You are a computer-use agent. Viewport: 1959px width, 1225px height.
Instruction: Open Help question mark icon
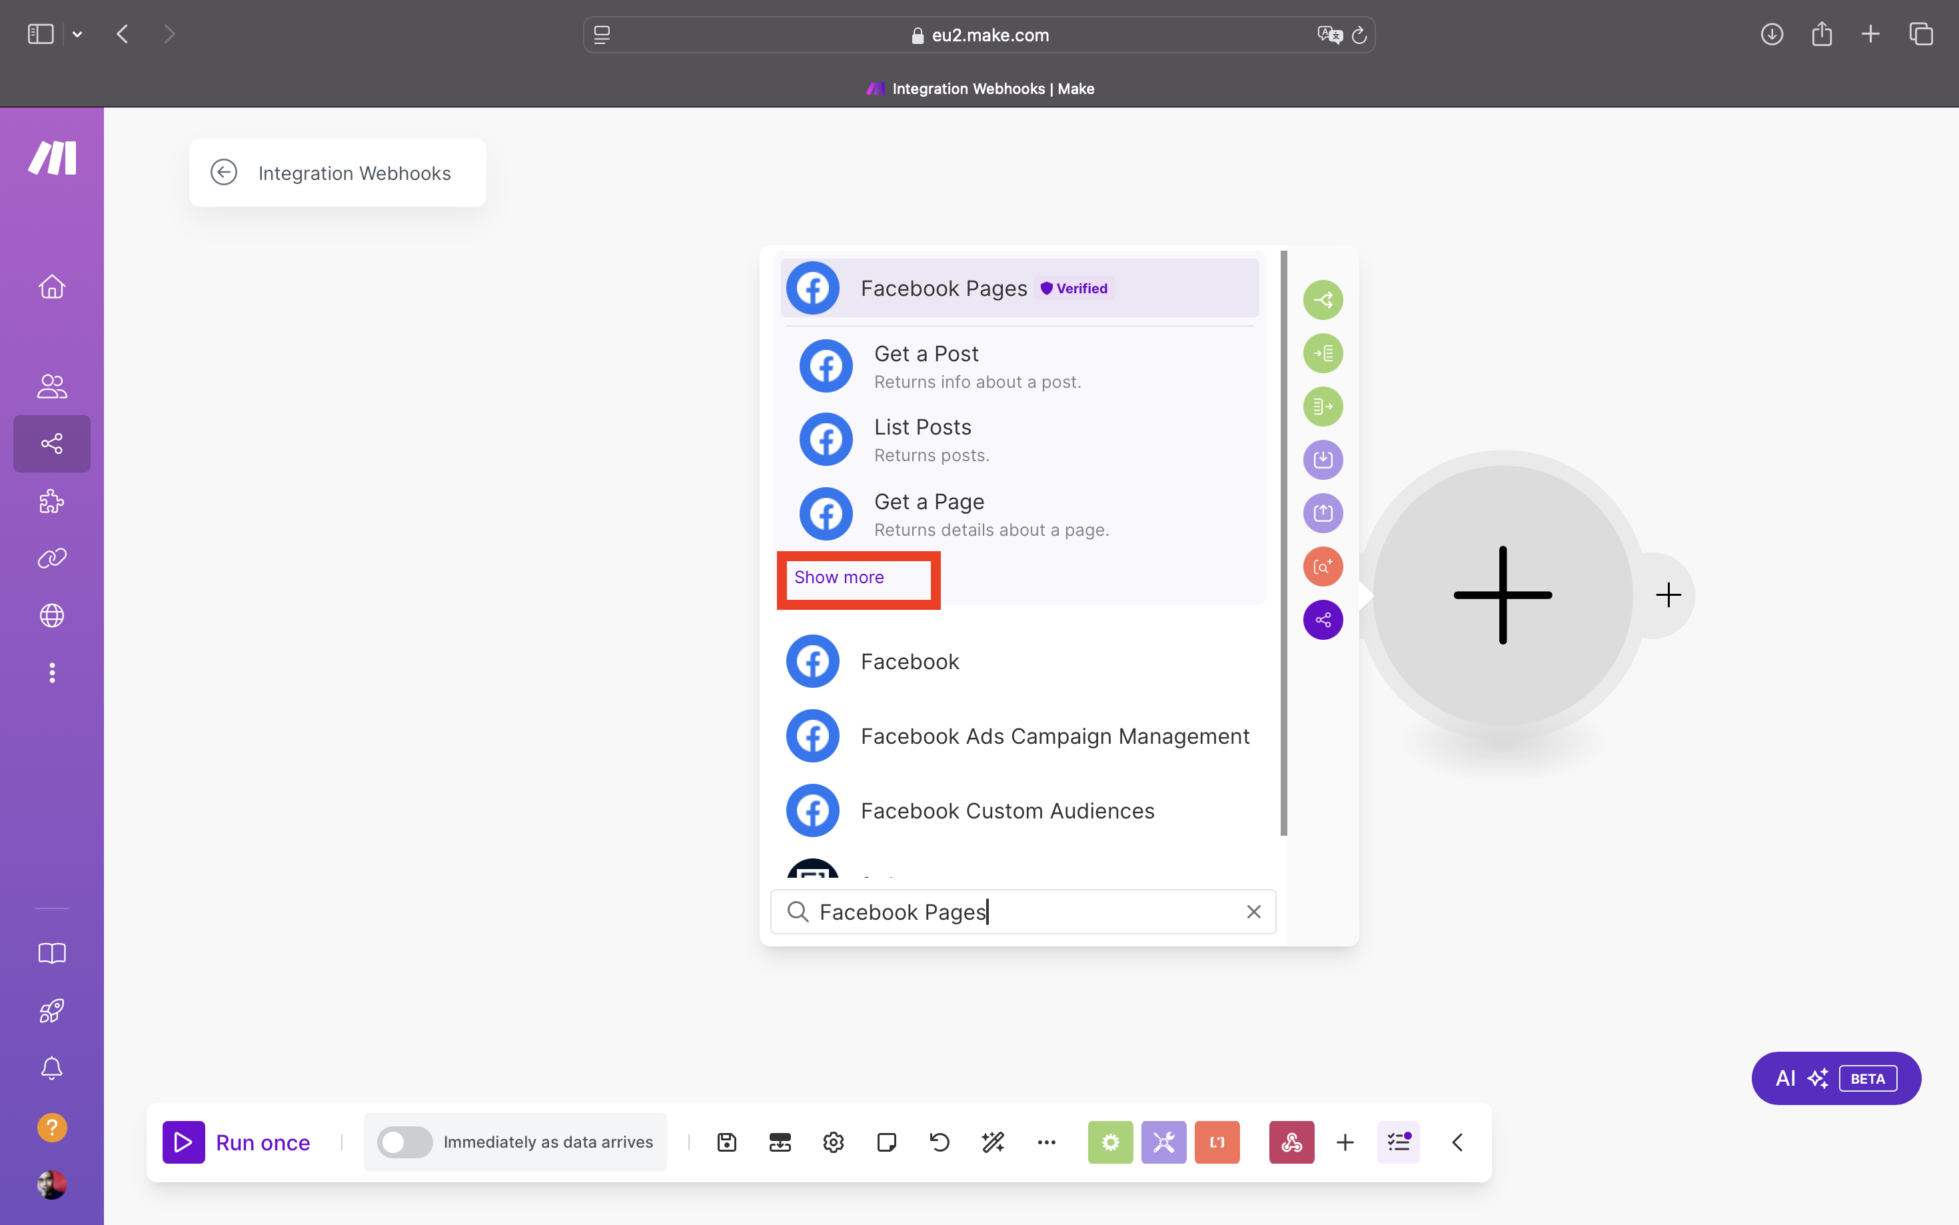tap(52, 1127)
